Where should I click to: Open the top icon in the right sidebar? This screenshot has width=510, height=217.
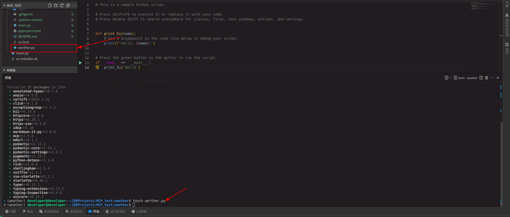click(507, 15)
